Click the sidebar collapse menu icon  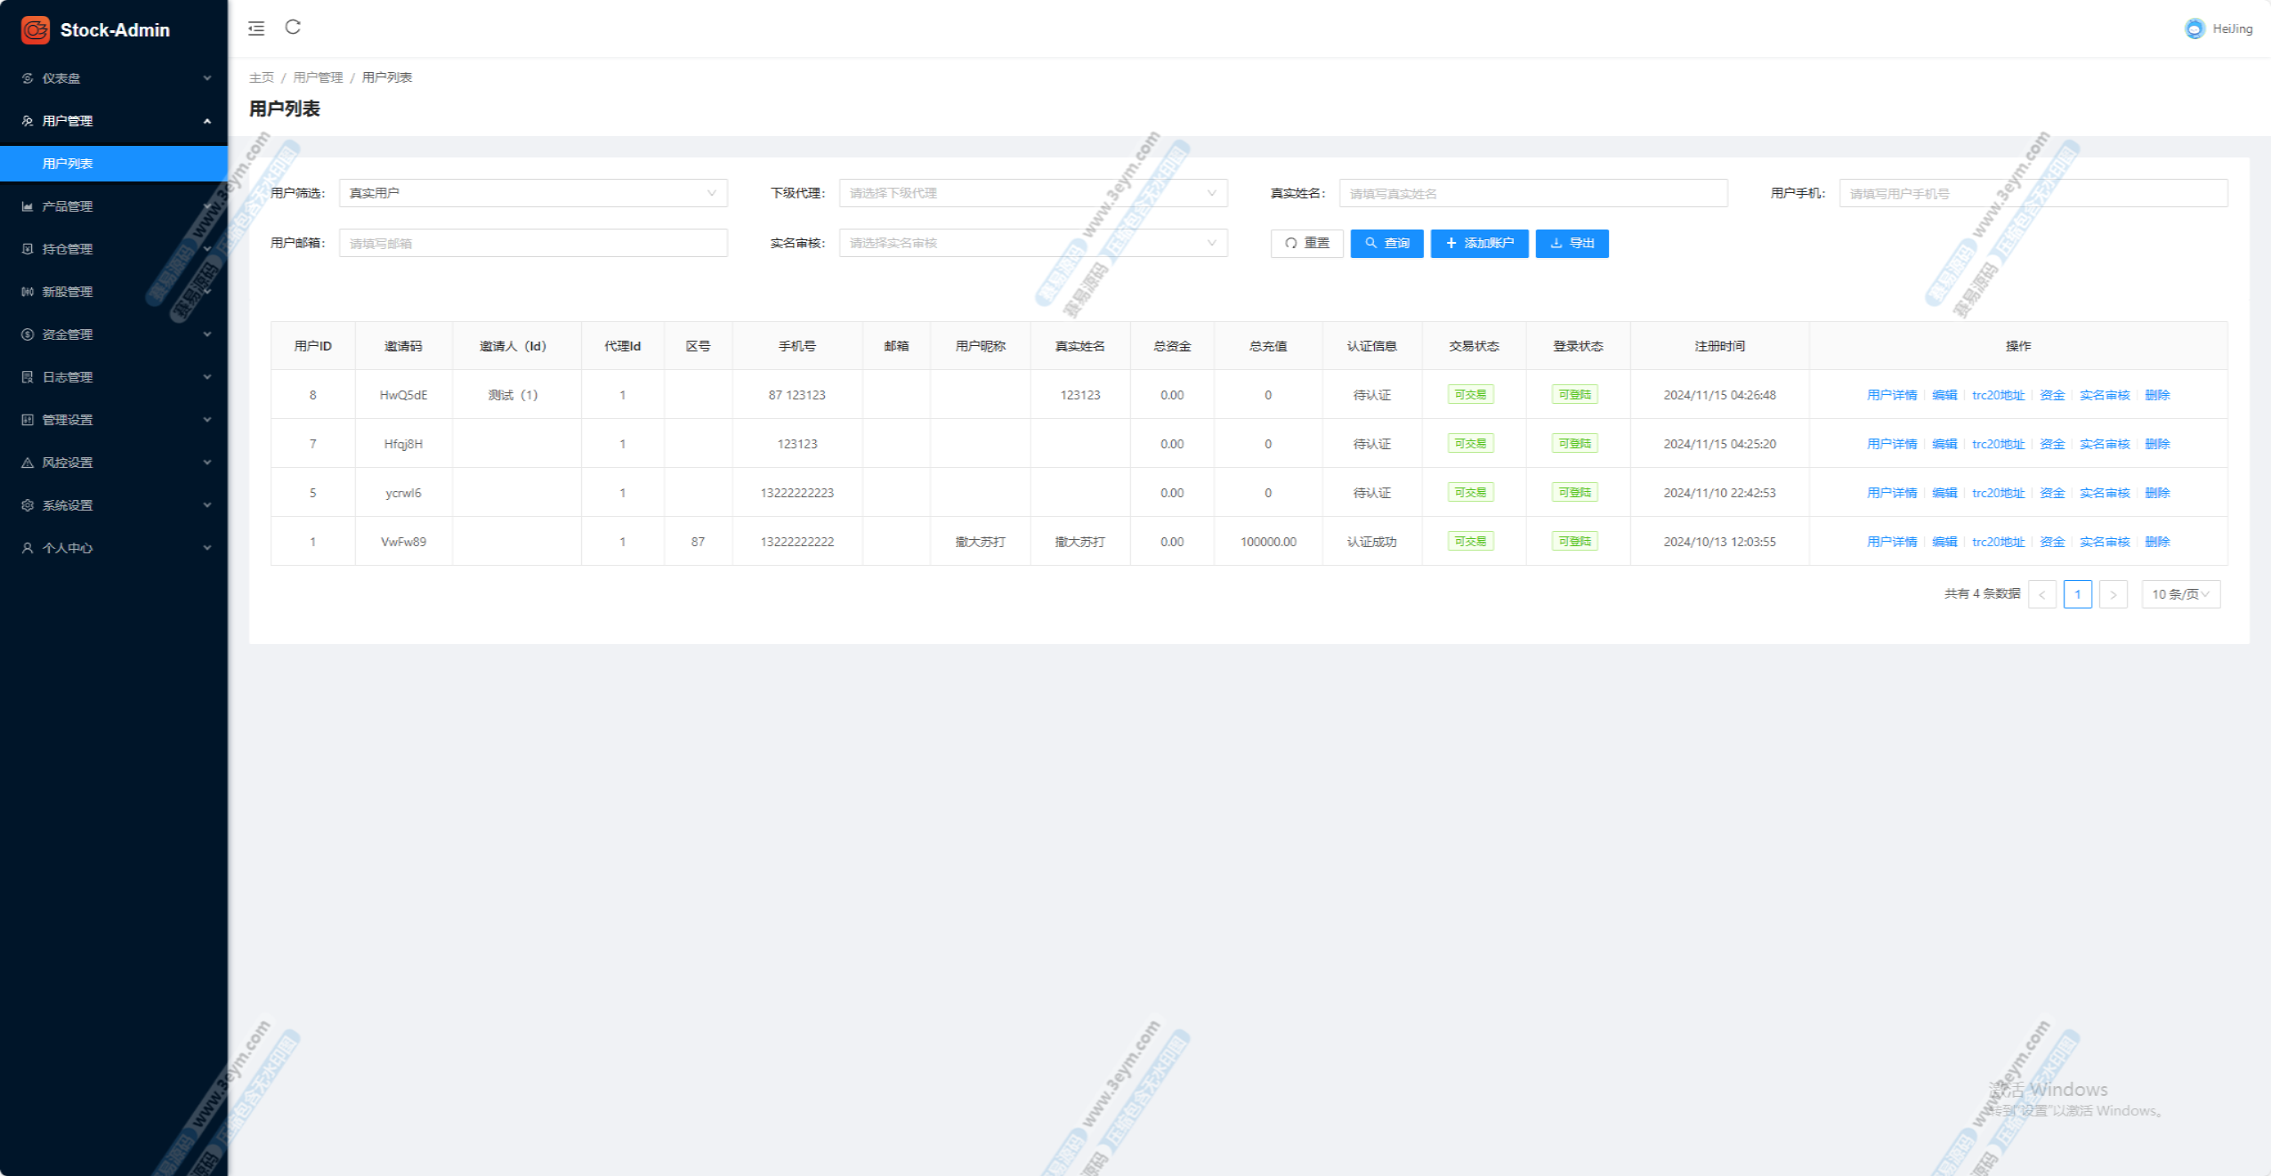click(256, 28)
